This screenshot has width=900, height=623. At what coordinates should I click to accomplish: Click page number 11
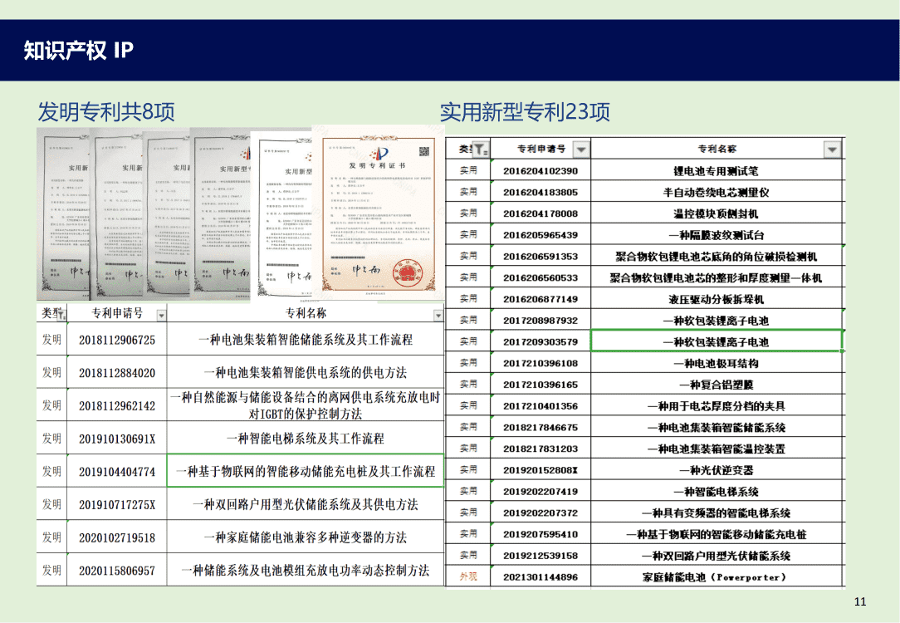(x=860, y=601)
